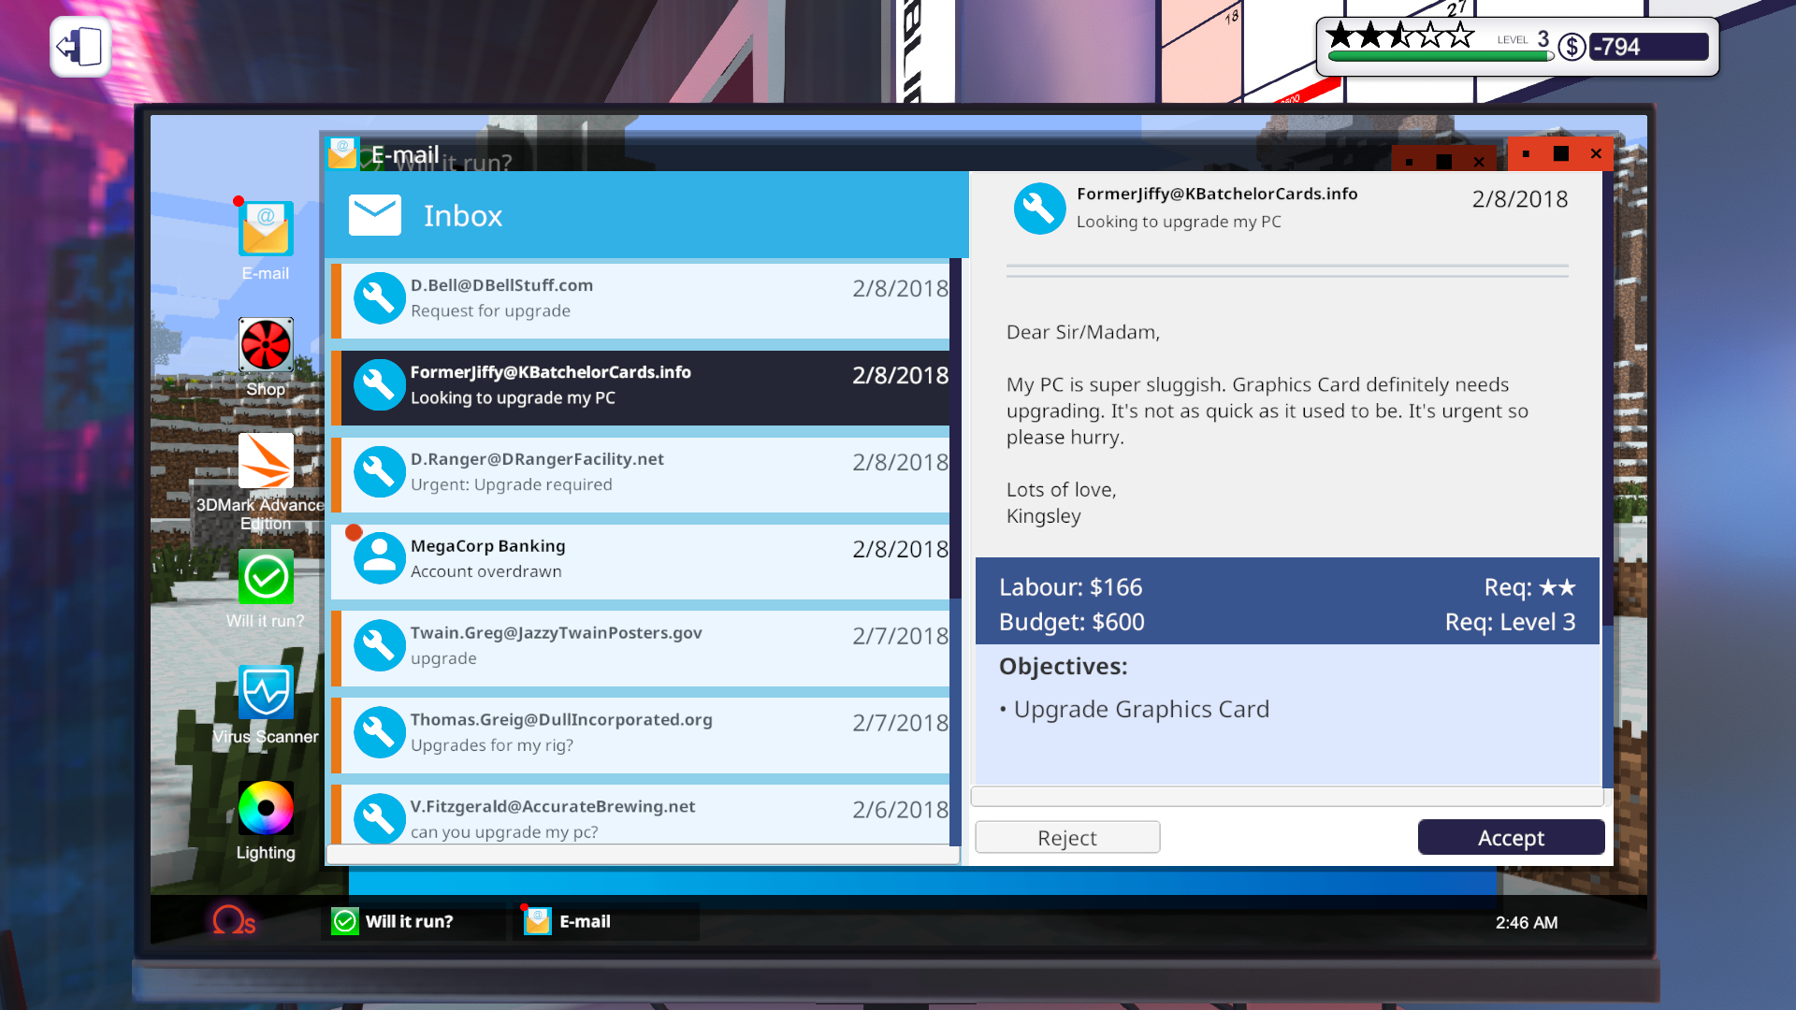The image size is (1796, 1010).
Task: Click wrench icon beside Twain.Greg email
Action: click(379, 645)
